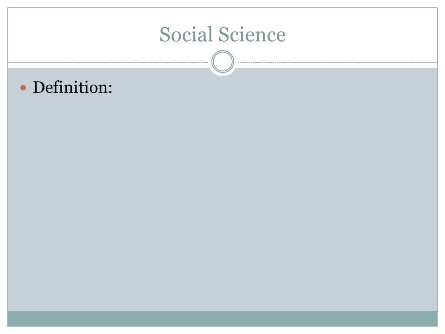The image size is (445, 334).
Task: Select the orange bullet dot beside Definition
Action: pos(23,88)
